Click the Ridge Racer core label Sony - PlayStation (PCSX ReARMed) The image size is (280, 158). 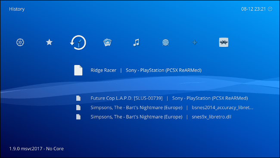click(x=164, y=70)
